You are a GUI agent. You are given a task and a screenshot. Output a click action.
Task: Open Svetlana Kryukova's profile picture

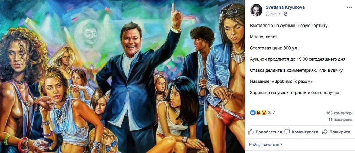tap(256, 10)
